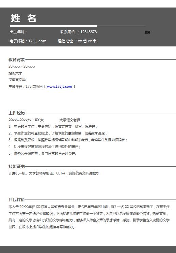The width and height of the screenshot is (176, 253).
Task: Select the 教育背景 section heading
Action: pyautogui.click(x=17, y=60)
